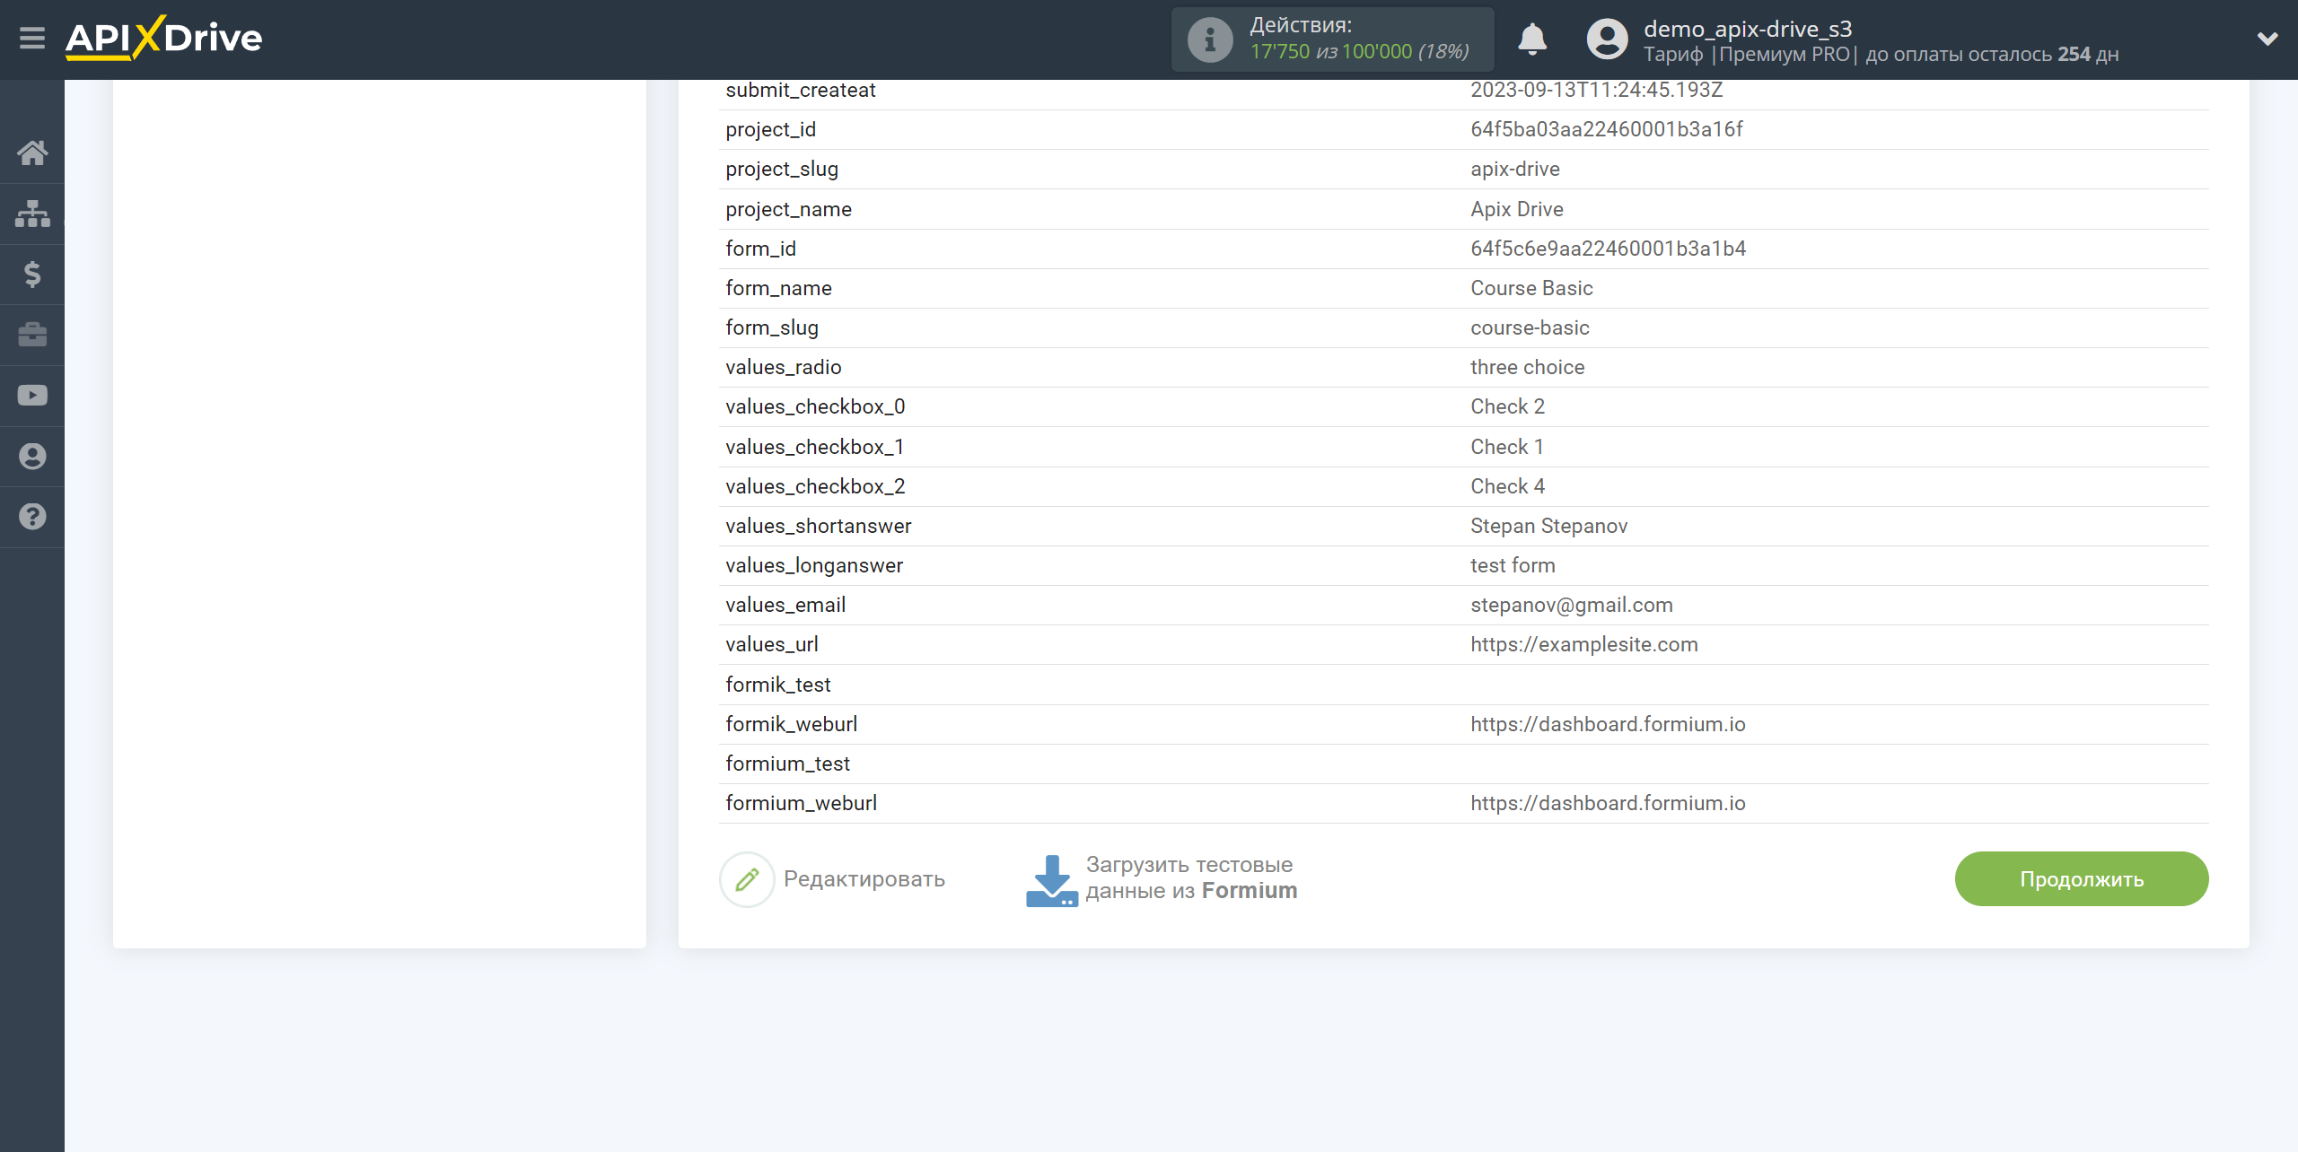
Task: Click the ApiX-Drive logo
Action: (x=163, y=39)
